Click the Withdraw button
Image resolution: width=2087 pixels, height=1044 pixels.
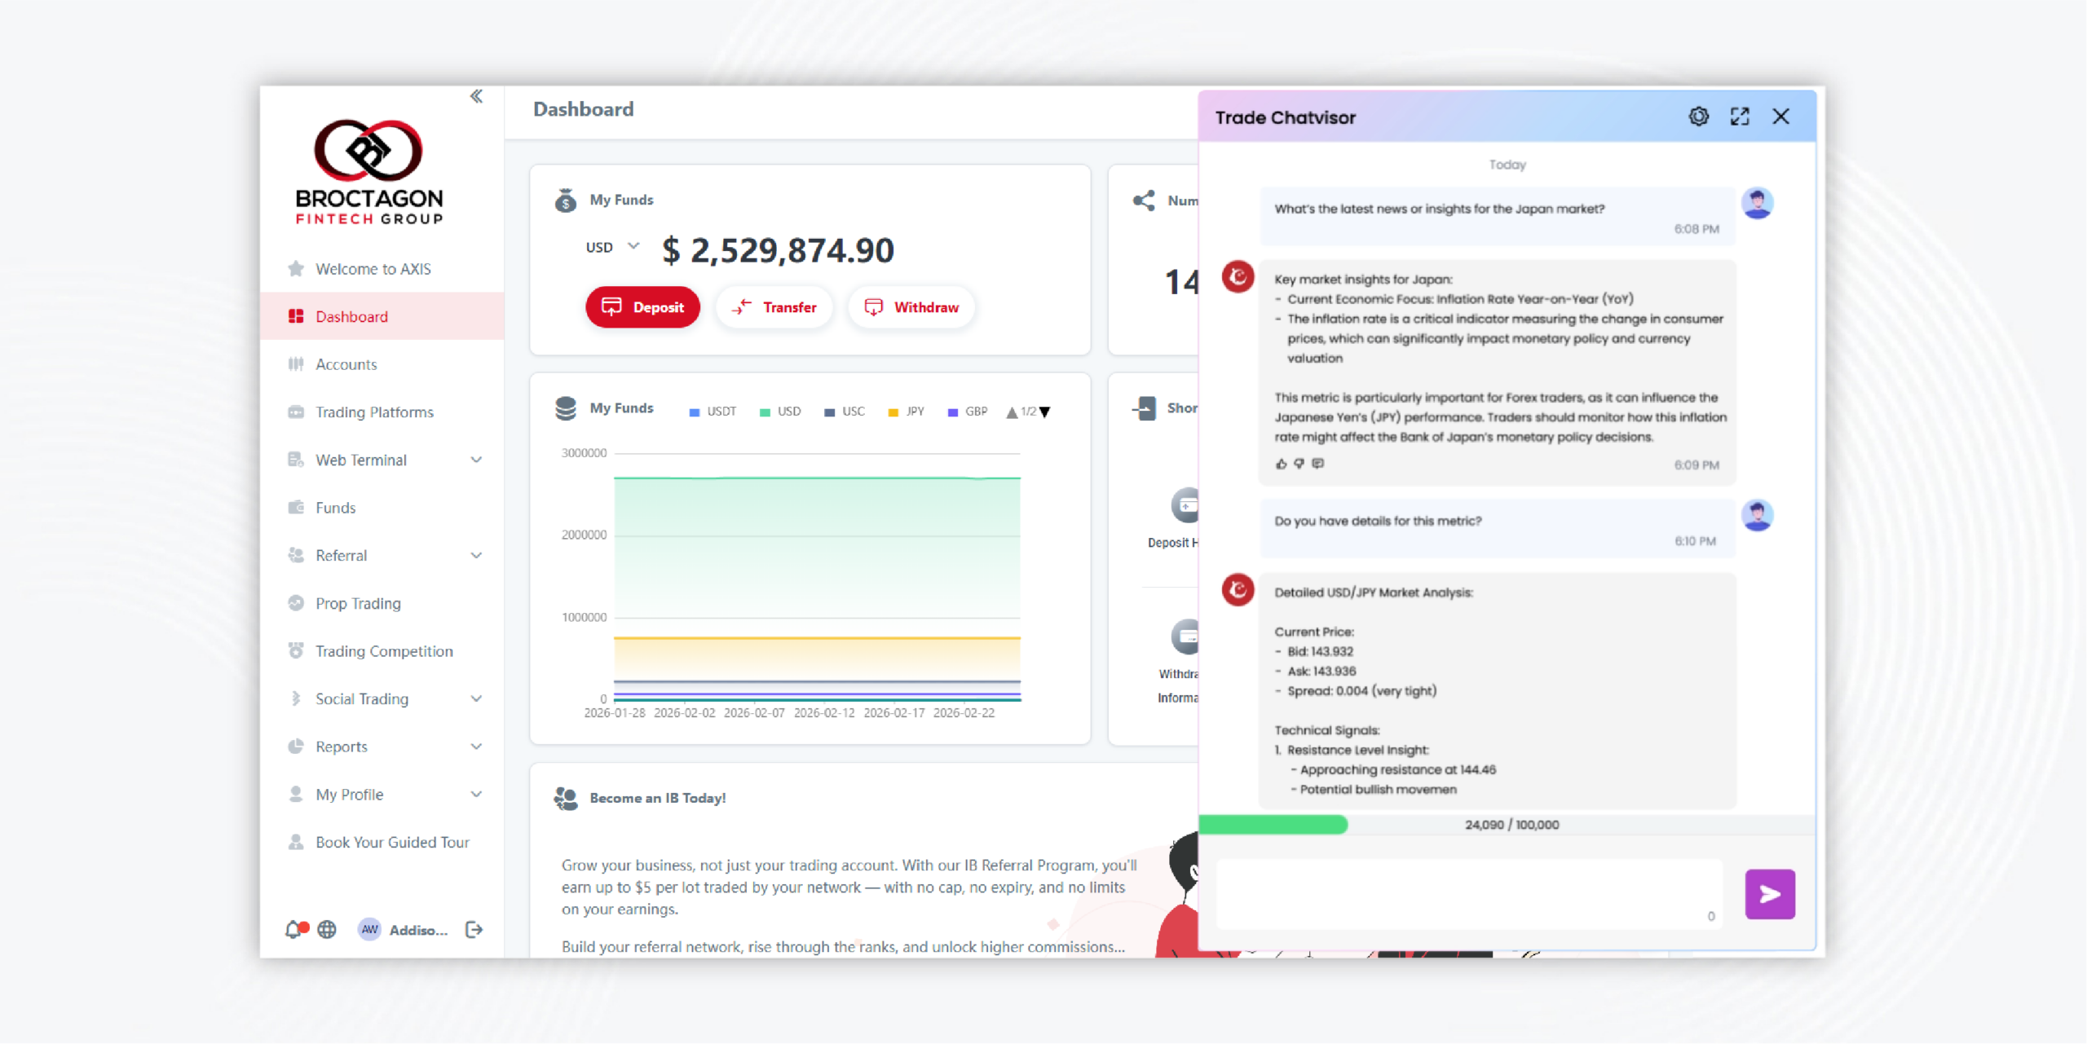coord(911,307)
